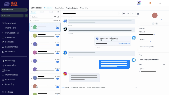Select the All conversations tab

coord(58,12)
